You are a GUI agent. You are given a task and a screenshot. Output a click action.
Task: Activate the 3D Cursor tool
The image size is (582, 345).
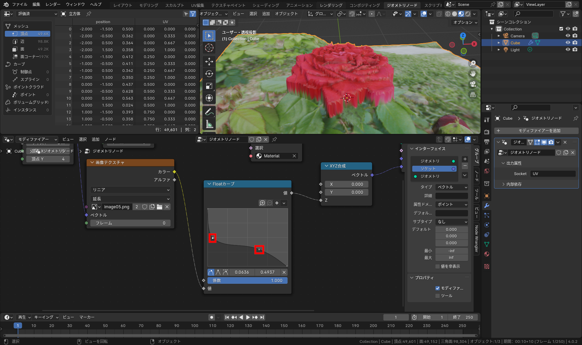pos(209,48)
